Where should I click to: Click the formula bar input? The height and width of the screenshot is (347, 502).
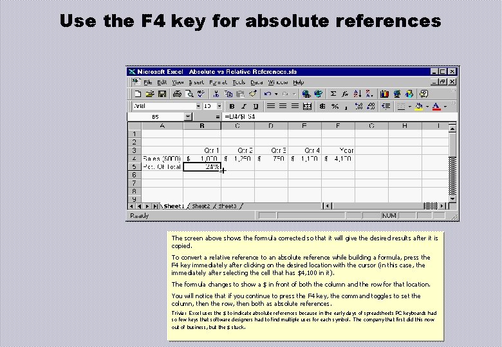coord(339,117)
